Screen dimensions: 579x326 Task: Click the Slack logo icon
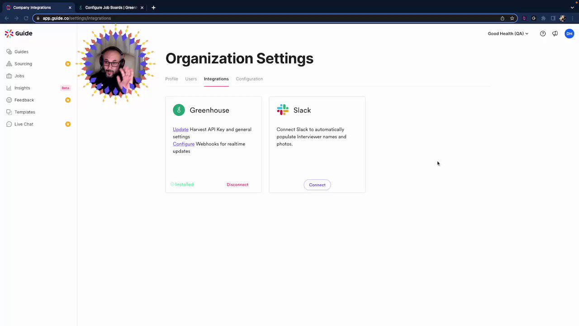click(x=283, y=110)
